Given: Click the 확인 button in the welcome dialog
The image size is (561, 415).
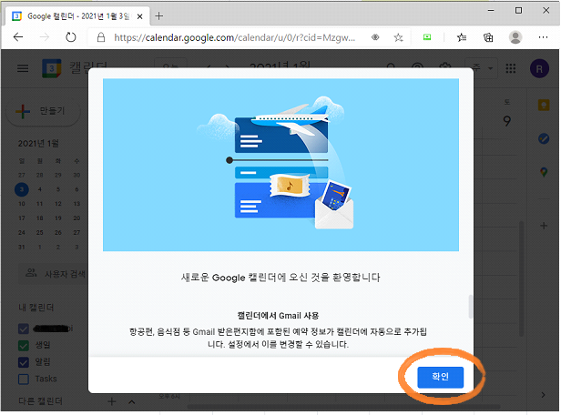Looking at the screenshot, I should pyautogui.click(x=440, y=377).
